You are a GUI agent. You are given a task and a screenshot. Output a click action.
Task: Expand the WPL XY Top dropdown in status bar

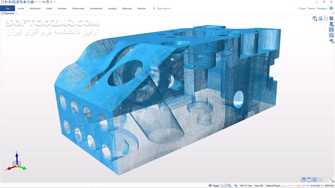pyautogui.click(x=245, y=186)
